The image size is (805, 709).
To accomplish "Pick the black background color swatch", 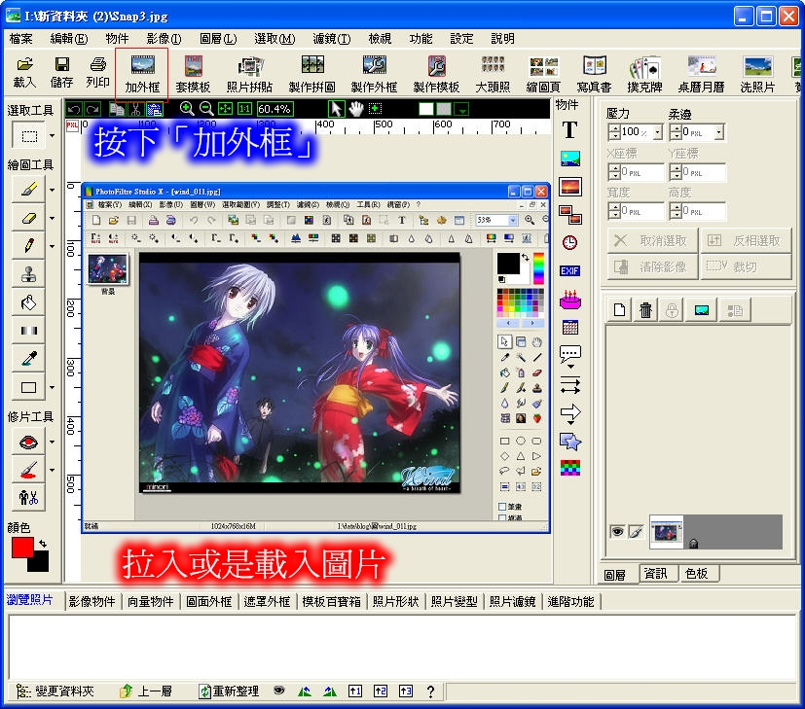I will click(39, 563).
